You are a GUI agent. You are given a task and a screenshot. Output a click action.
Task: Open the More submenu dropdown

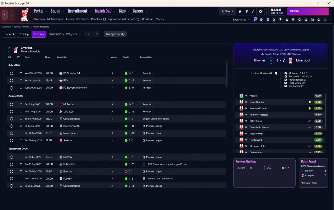(x=160, y=19)
